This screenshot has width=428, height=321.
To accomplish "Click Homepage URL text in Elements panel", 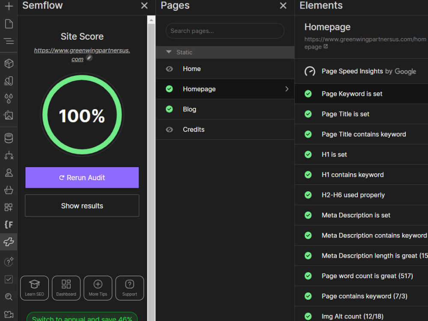I will point(365,43).
